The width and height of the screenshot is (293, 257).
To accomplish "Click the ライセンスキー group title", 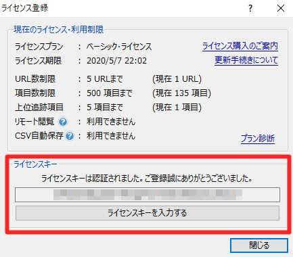I will tap(35, 164).
